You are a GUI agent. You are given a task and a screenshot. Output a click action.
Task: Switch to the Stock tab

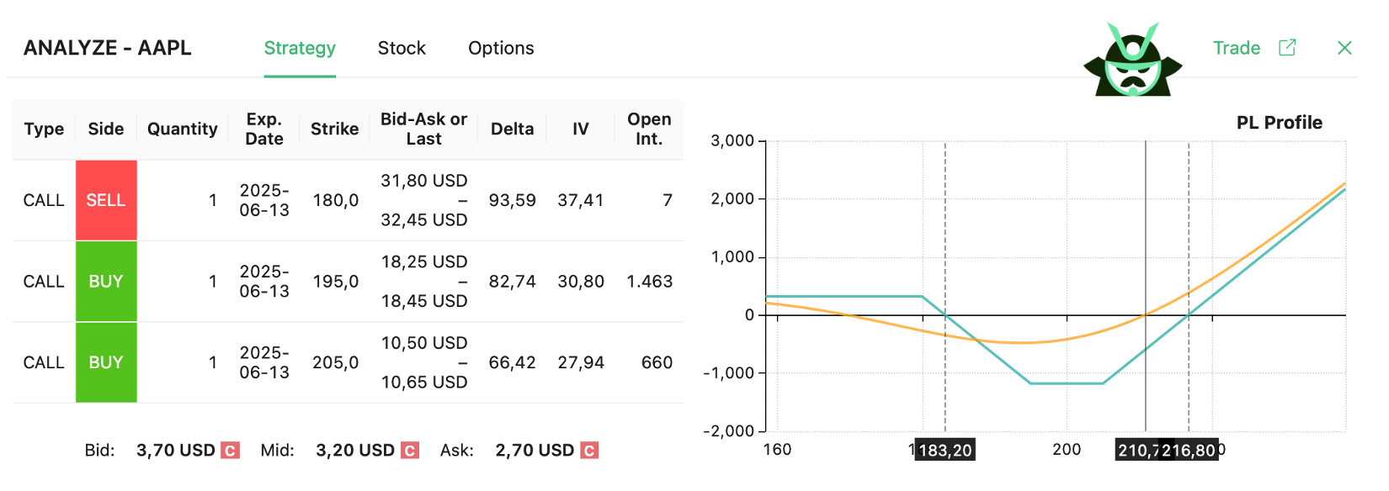coord(402,48)
